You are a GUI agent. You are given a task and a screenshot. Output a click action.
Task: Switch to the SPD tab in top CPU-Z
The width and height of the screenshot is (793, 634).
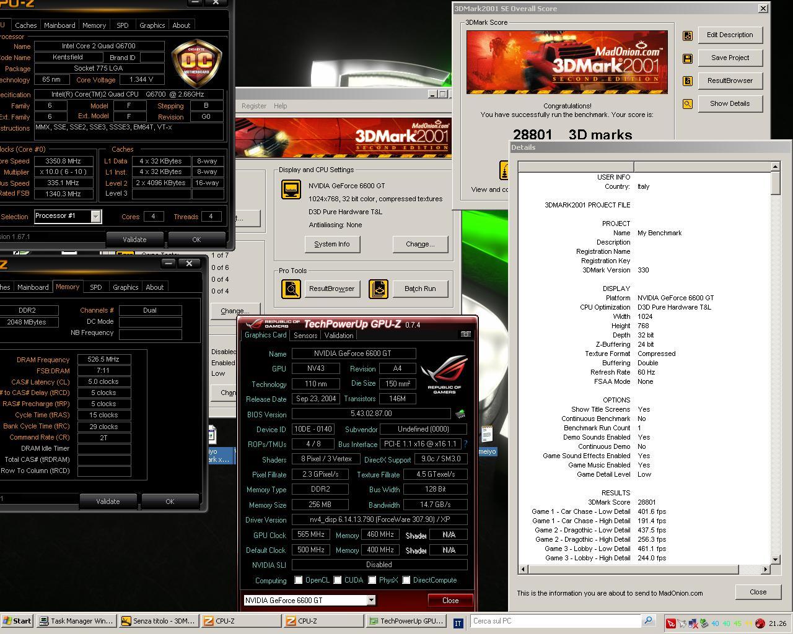tap(123, 25)
